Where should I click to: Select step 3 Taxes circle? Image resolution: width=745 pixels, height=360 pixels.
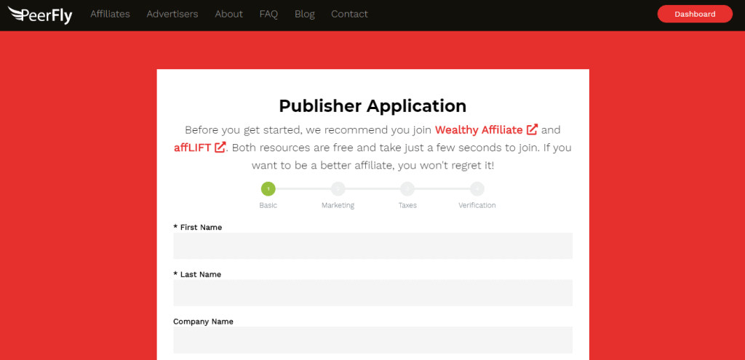click(x=407, y=189)
